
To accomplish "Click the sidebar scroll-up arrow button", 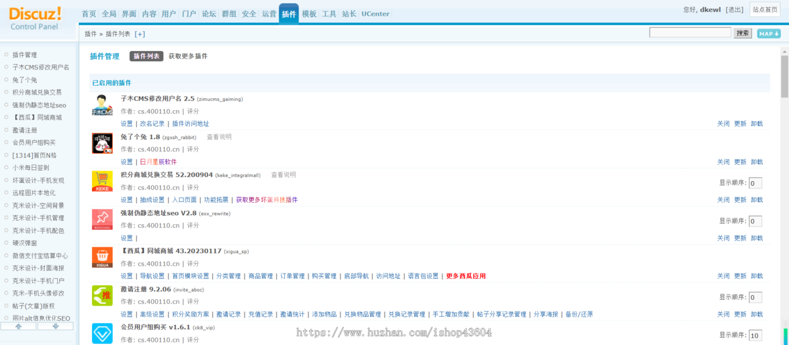I will pos(18,326).
